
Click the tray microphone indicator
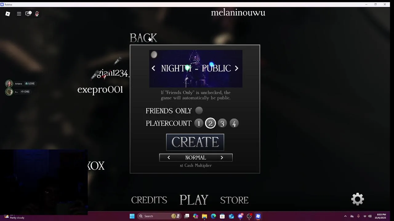358,216
